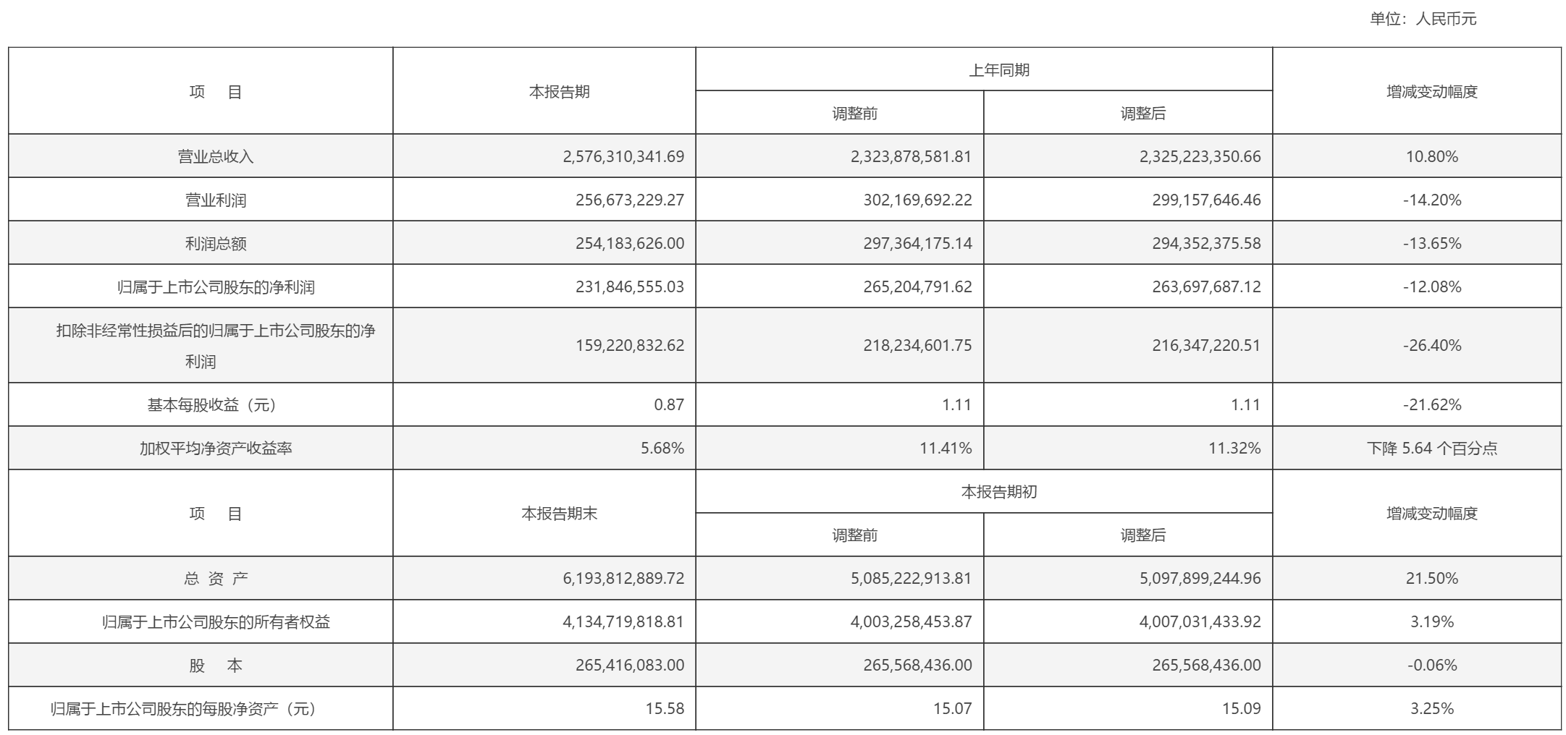Select the 本报告期初 header cell

click(x=998, y=492)
